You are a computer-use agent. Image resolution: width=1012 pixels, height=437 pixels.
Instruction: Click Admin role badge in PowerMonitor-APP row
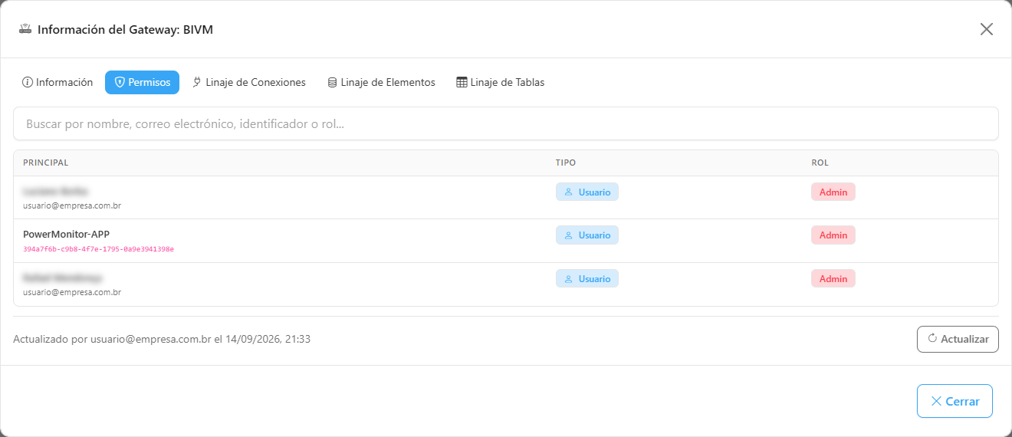pos(833,235)
